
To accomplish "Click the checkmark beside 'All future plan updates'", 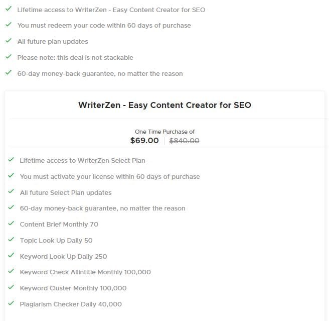I will point(8,41).
